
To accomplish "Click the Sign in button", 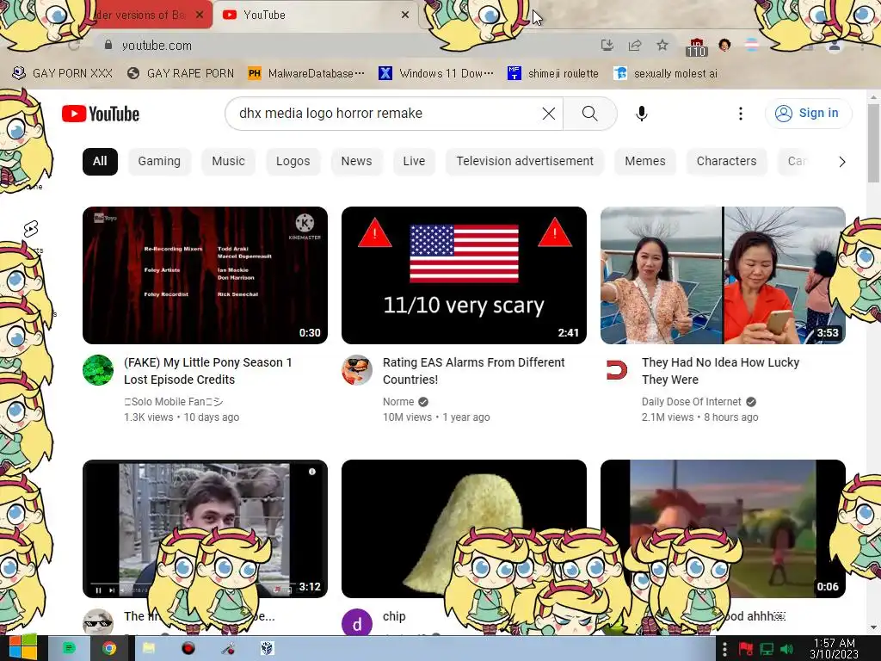I will click(x=808, y=113).
